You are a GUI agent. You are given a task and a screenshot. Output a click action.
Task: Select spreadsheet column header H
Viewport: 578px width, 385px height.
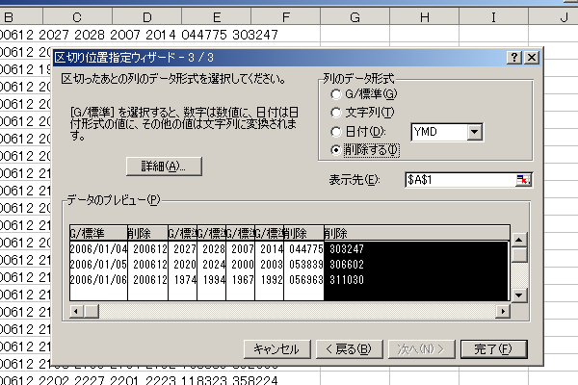(x=424, y=16)
